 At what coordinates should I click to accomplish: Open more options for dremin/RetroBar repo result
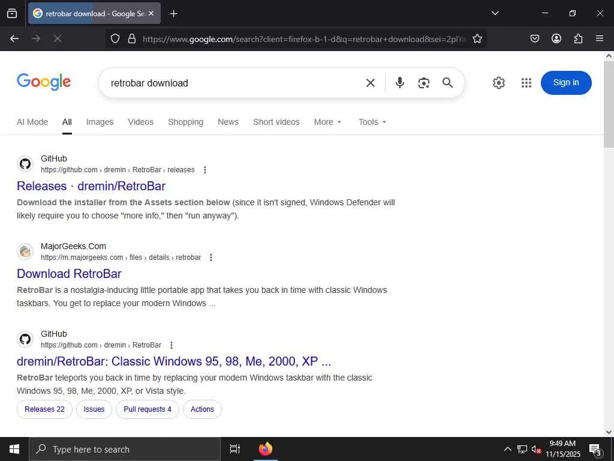click(x=171, y=345)
